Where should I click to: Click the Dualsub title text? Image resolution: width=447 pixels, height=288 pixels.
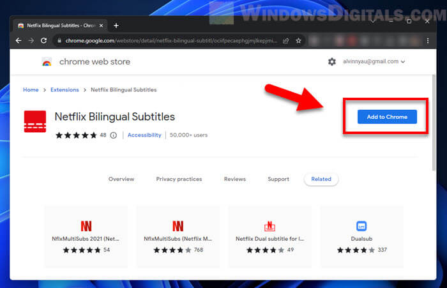[x=361, y=239]
